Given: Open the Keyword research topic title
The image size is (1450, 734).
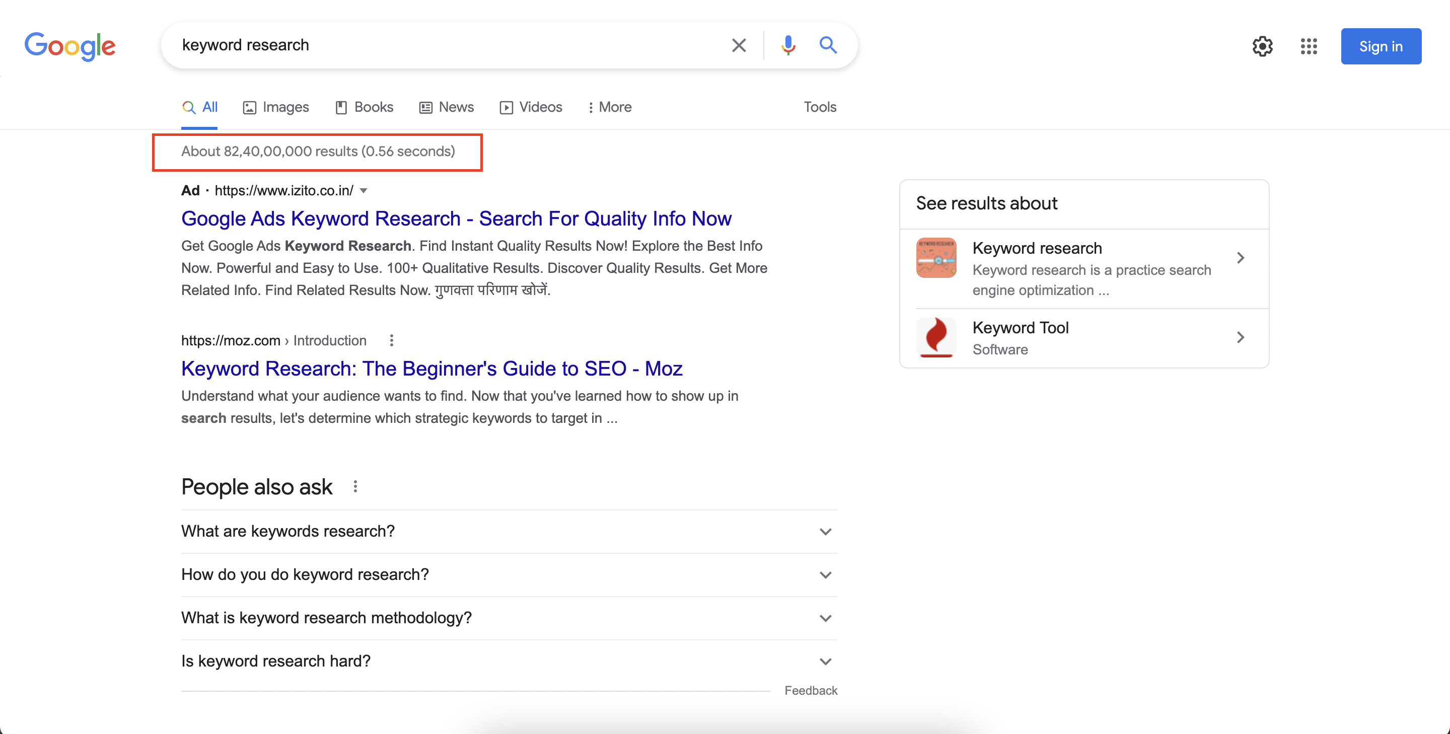Looking at the screenshot, I should click(x=1037, y=248).
